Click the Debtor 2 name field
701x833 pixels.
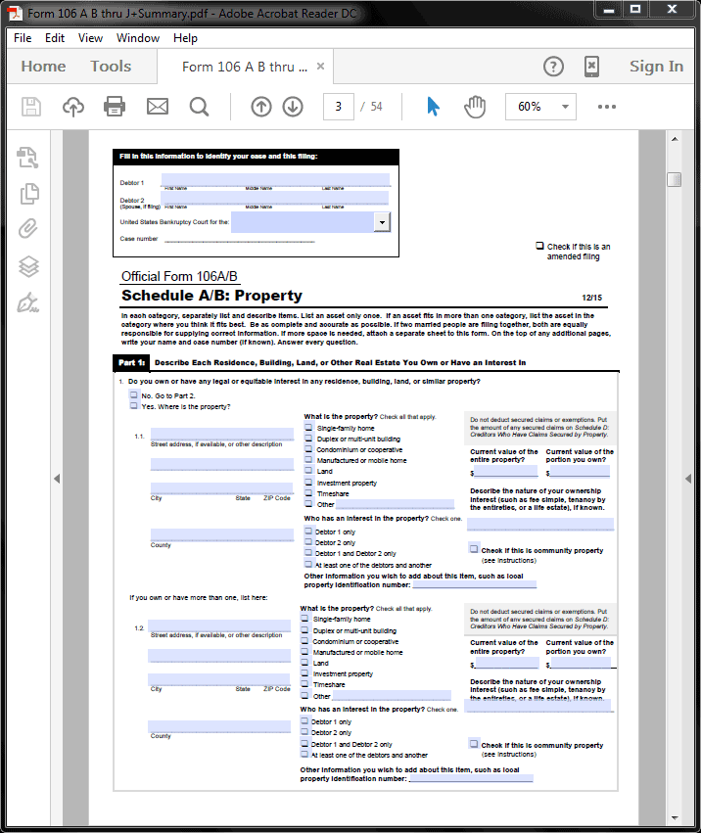click(x=276, y=198)
